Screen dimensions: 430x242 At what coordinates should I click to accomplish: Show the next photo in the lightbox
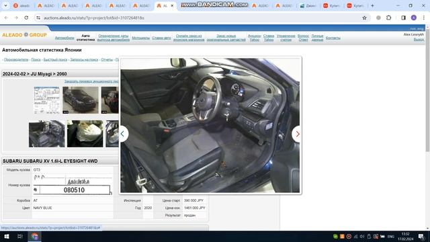tap(297, 134)
